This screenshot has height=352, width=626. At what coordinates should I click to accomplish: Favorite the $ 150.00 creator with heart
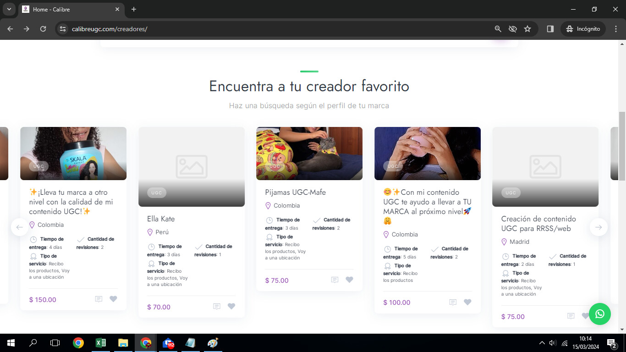click(x=113, y=299)
